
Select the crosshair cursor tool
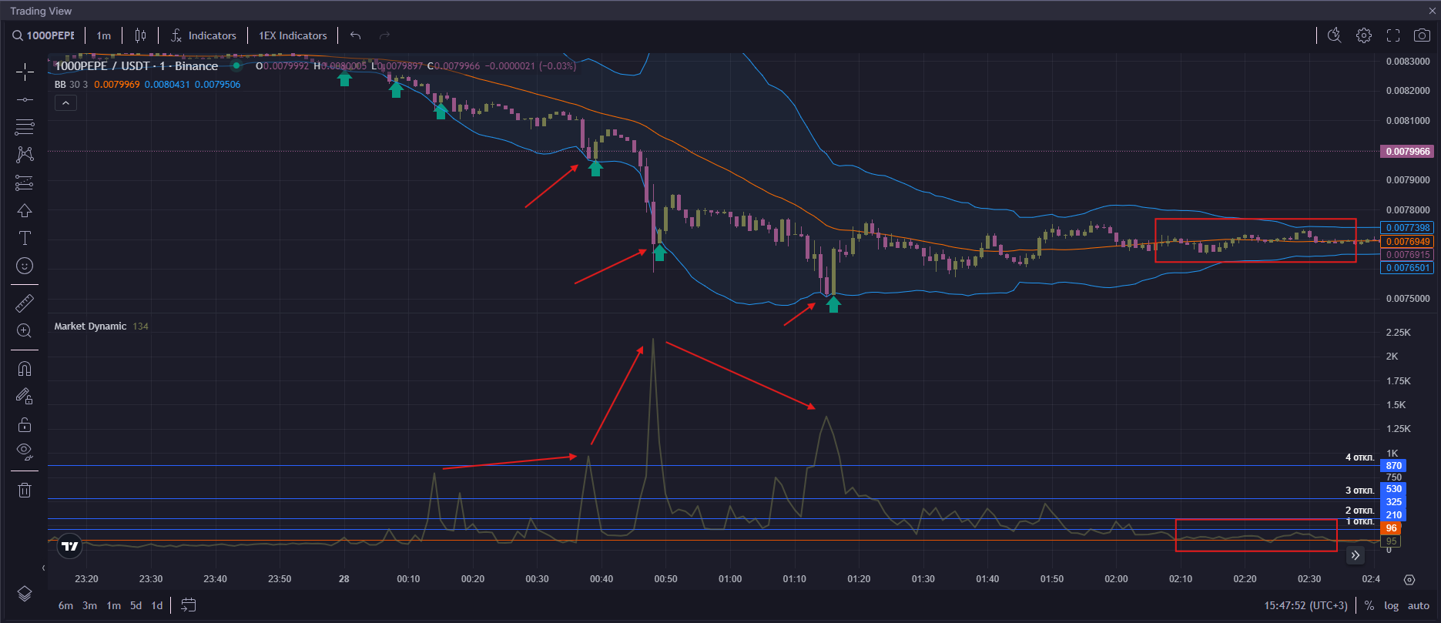point(25,72)
